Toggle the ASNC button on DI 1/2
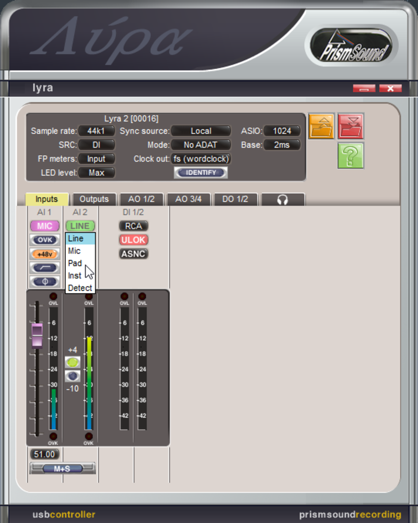The height and width of the screenshot is (523, 418). (133, 254)
